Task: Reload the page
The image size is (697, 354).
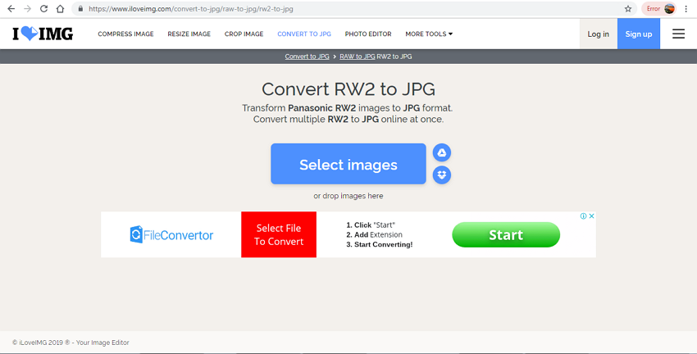Action: click(x=43, y=8)
